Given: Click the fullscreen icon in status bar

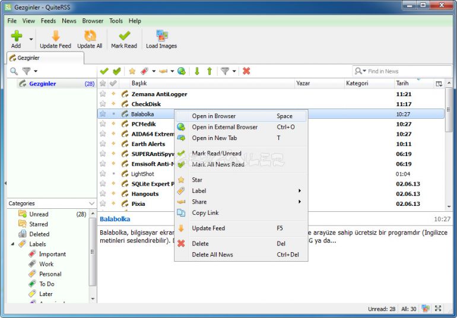Looking at the screenshot, I should (x=438, y=309).
